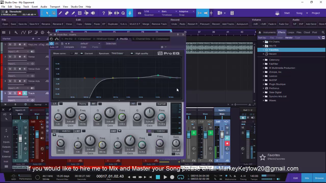Open the HF Shelf 6dB dropdown

tap(161, 104)
